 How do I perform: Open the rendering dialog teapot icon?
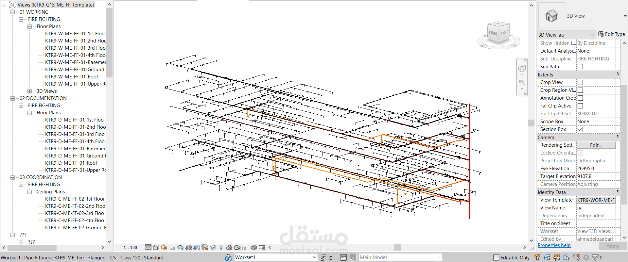(180, 247)
